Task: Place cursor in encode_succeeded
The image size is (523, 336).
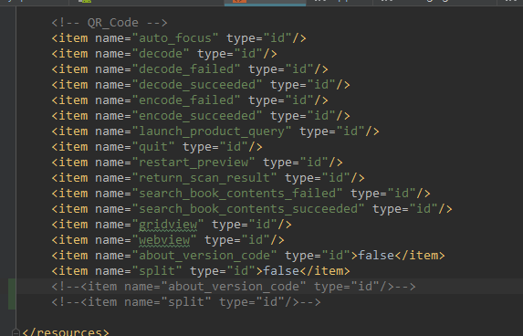Action: pos(197,116)
